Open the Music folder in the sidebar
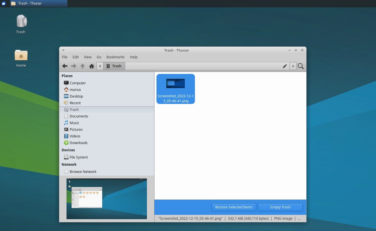The height and width of the screenshot is (231, 376). coord(107,123)
